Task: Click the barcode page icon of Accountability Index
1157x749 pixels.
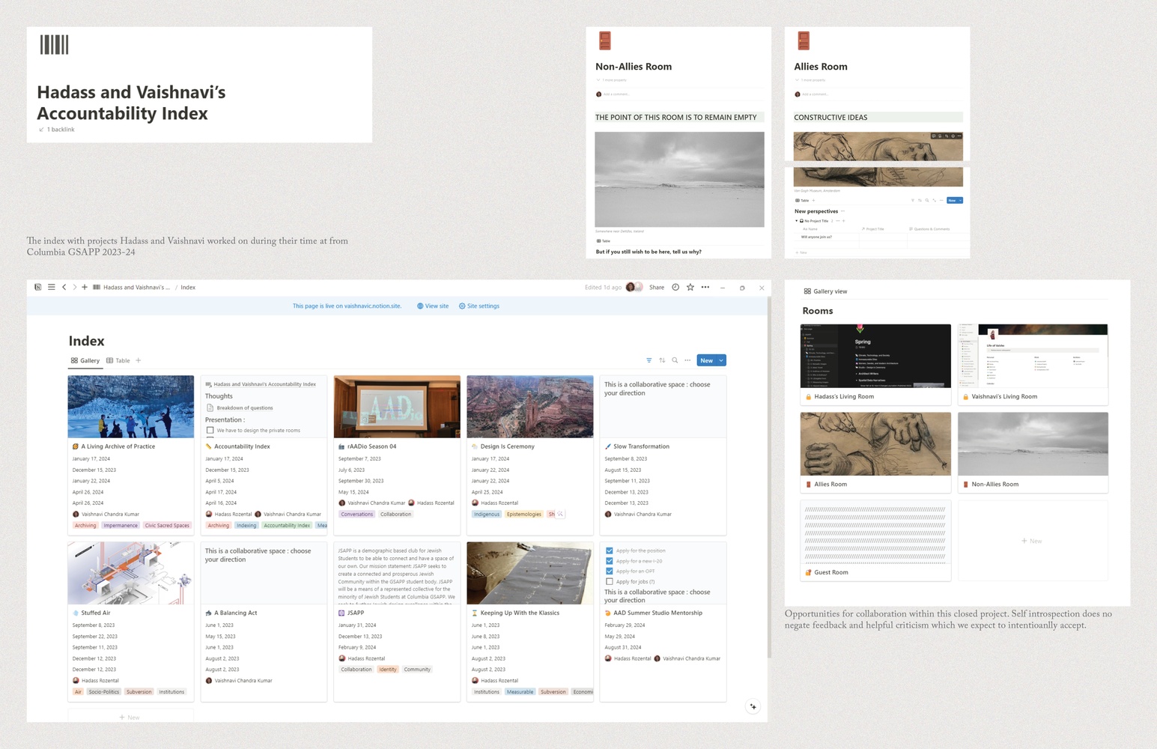Action: pos(54,45)
